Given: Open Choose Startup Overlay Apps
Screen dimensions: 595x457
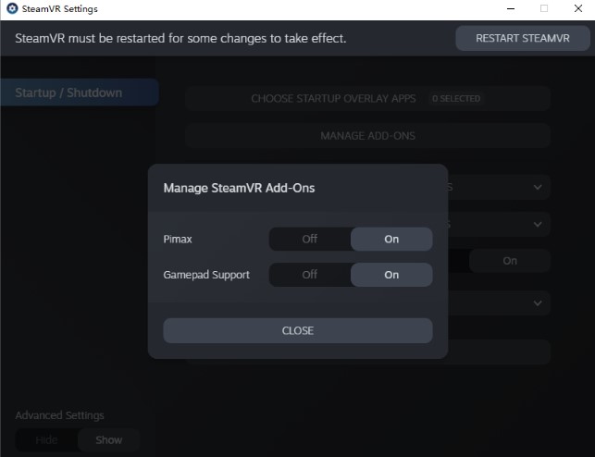Looking at the screenshot, I should click(367, 99).
